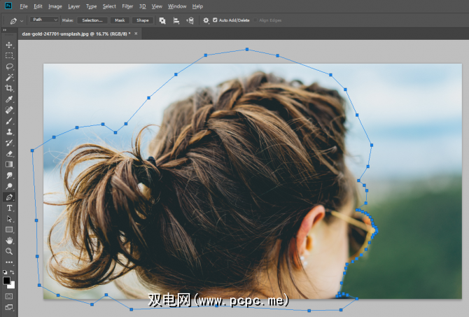This screenshot has width=469, height=317.
Task: Click the Selection... button
Action: coord(92,20)
